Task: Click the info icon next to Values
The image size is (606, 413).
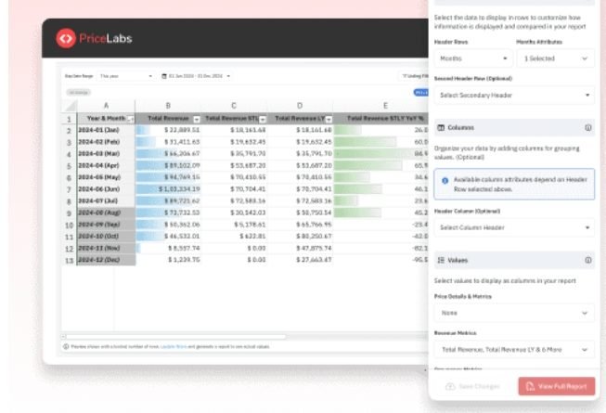Action: (x=588, y=261)
